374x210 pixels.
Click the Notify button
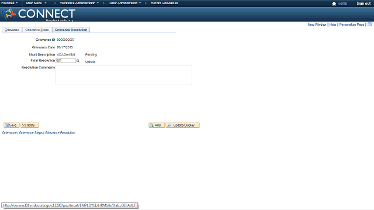point(29,125)
